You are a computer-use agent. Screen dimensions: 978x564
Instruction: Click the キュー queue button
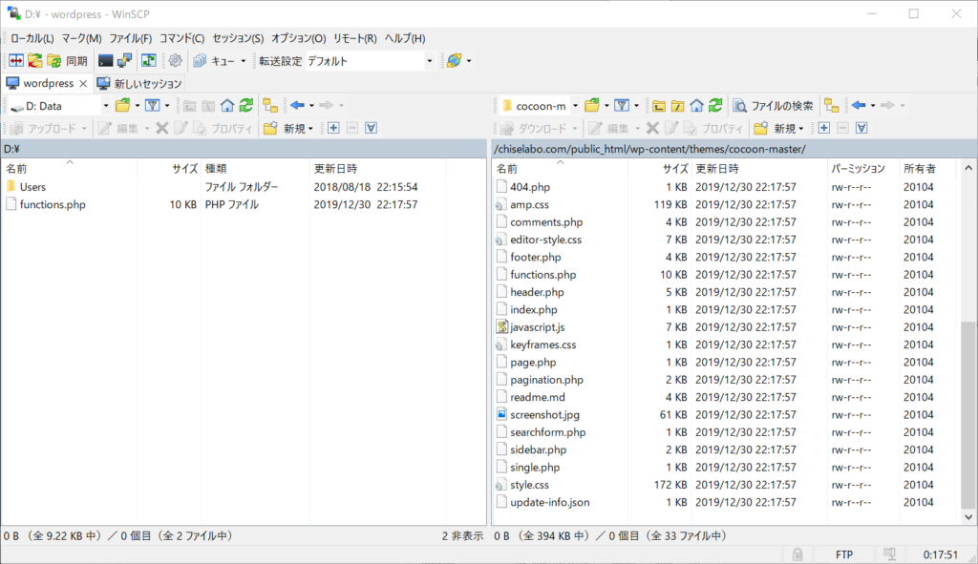pyautogui.click(x=214, y=60)
